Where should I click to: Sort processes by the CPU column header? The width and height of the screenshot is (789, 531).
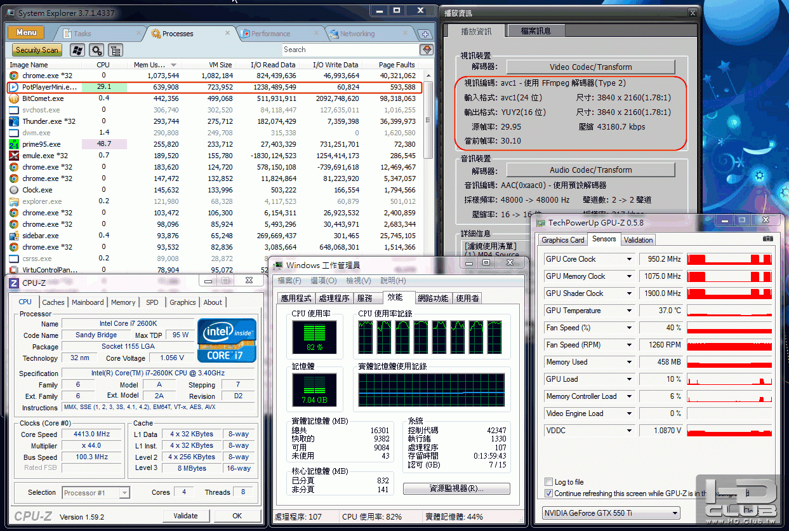point(103,65)
